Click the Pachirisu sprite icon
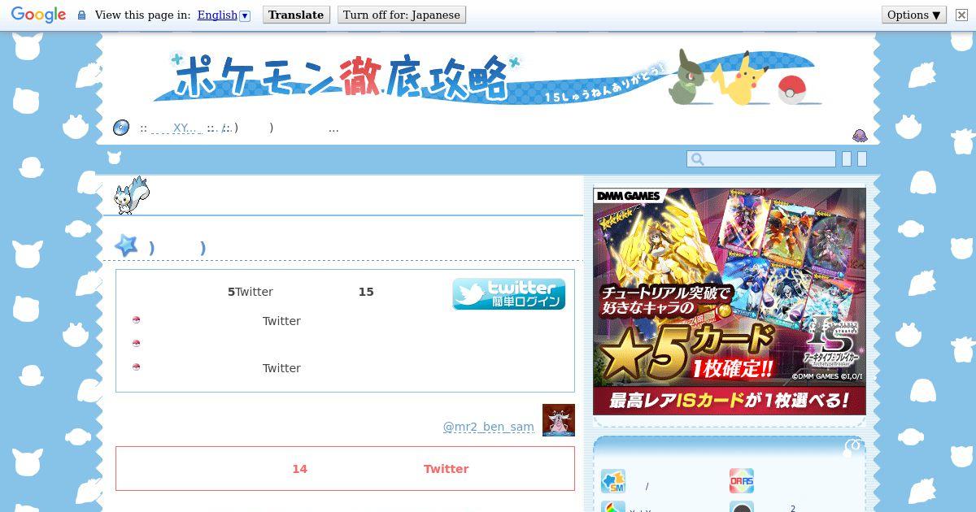Viewport: 976px width, 512px height. pyautogui.click(x=132, y=196)
